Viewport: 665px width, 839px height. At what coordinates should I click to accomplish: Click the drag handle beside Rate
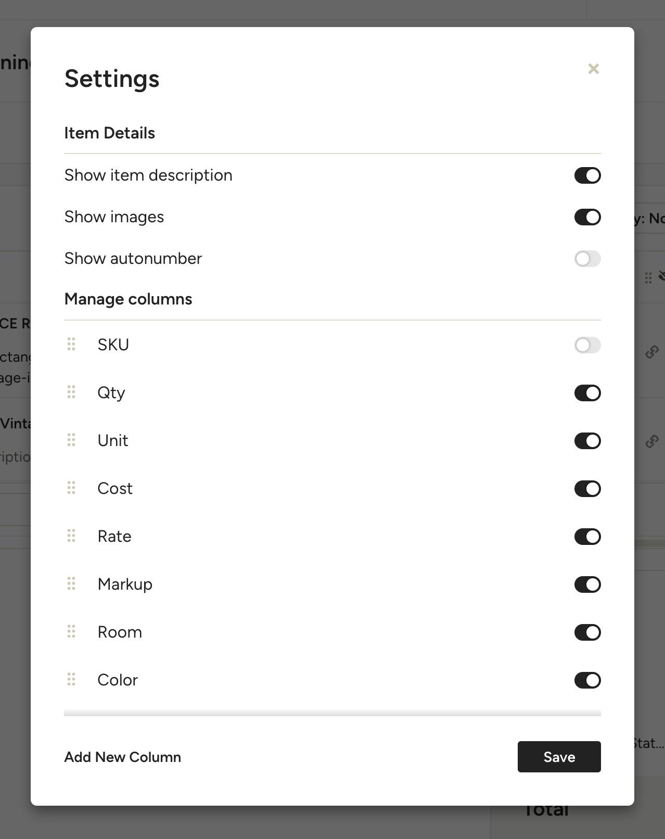(71, 536)
